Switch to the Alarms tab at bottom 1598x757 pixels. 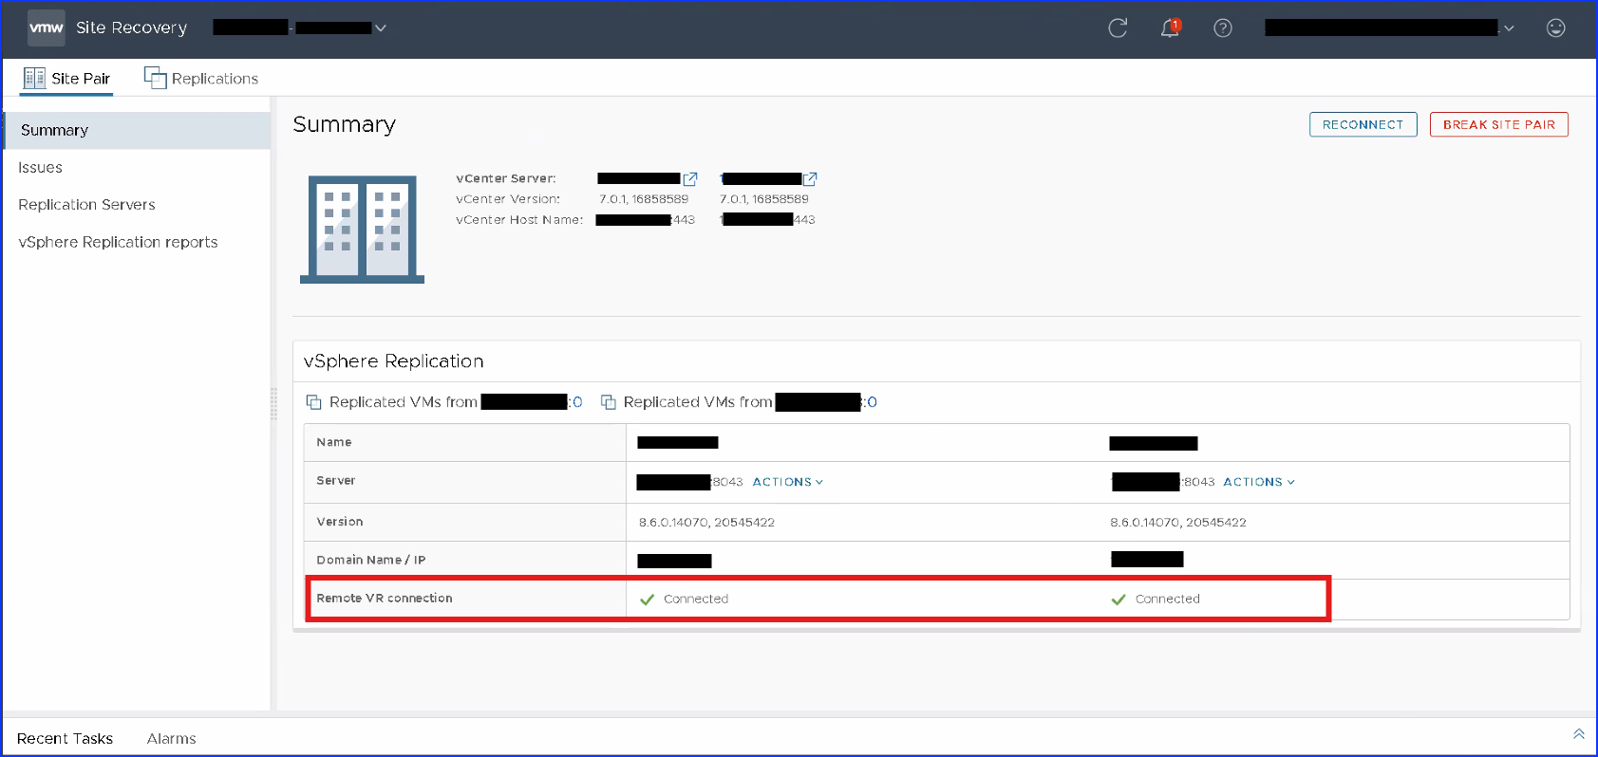[x=171, y=739]
